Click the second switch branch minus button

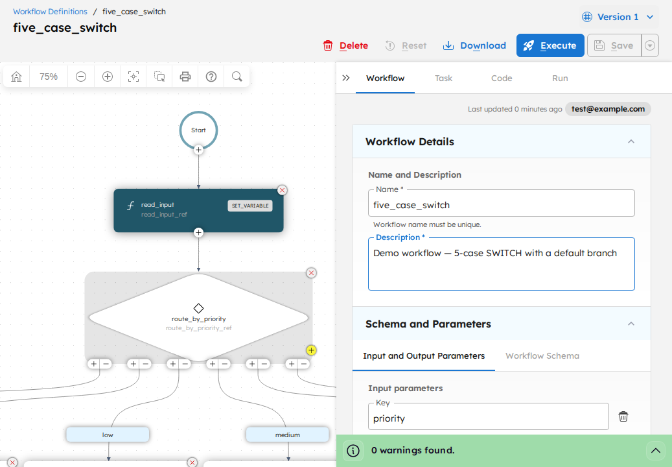(x=146, y=364)
